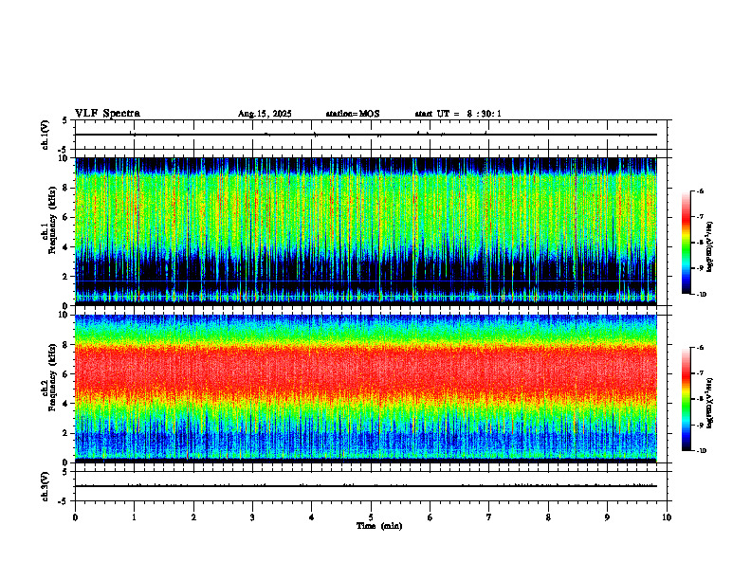Click the ch.1 voltage waveform trace
Image resolution: width=751 pixels, height=580 pixels.
pyautogui.click(x=366, y=135)
